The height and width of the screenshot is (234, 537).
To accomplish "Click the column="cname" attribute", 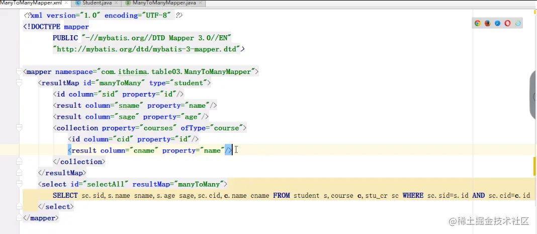I will click(130, 150).
